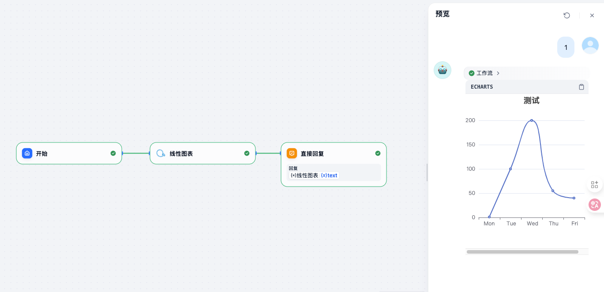Click the green check status on 直接回复 node

coord(378,153)
